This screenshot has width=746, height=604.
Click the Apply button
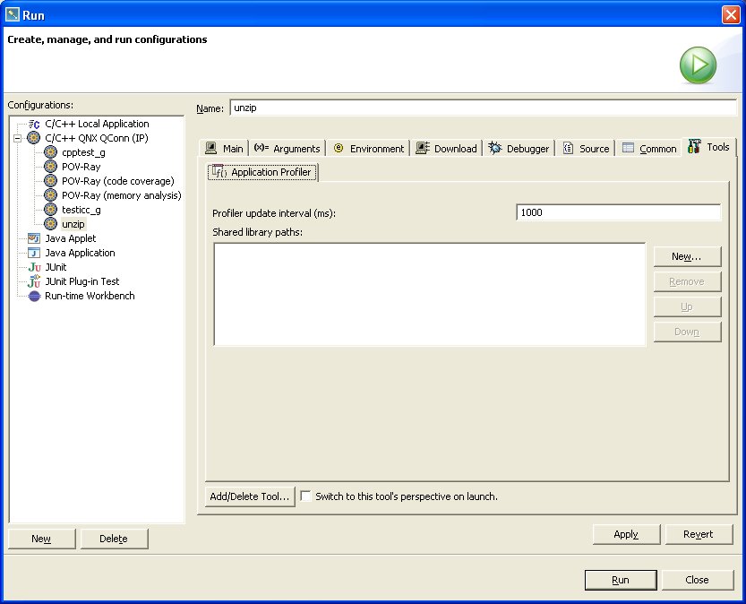[x=626, y=534]
